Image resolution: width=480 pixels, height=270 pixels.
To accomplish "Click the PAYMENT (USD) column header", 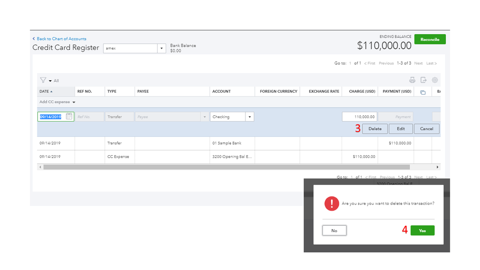I will [x=396, y=91].
